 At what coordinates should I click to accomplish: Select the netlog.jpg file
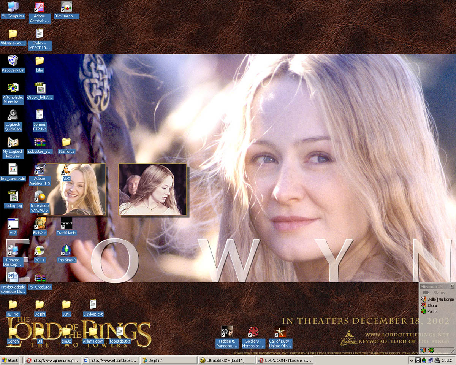tap(13, 200)
